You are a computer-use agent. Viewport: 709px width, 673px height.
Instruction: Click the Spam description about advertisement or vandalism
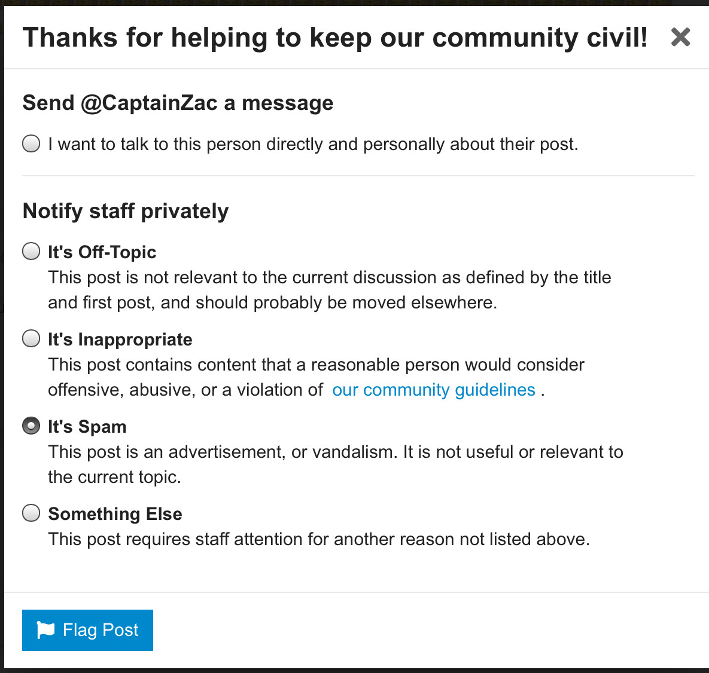(x=336, y=464)
